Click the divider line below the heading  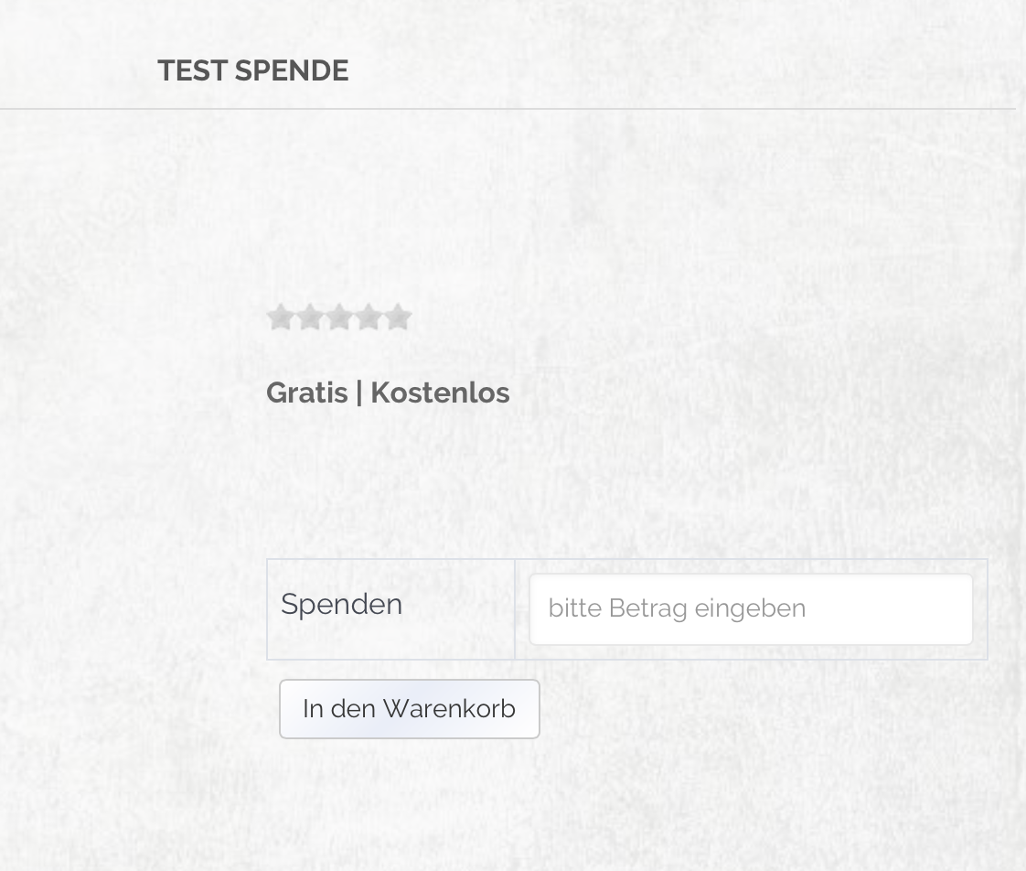pyautogui.click(x=508, y=109)
